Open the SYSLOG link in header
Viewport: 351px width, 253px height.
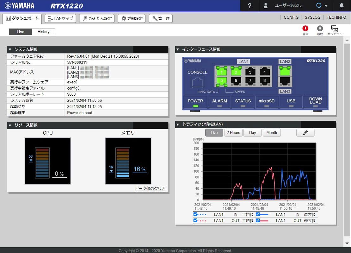312,17
